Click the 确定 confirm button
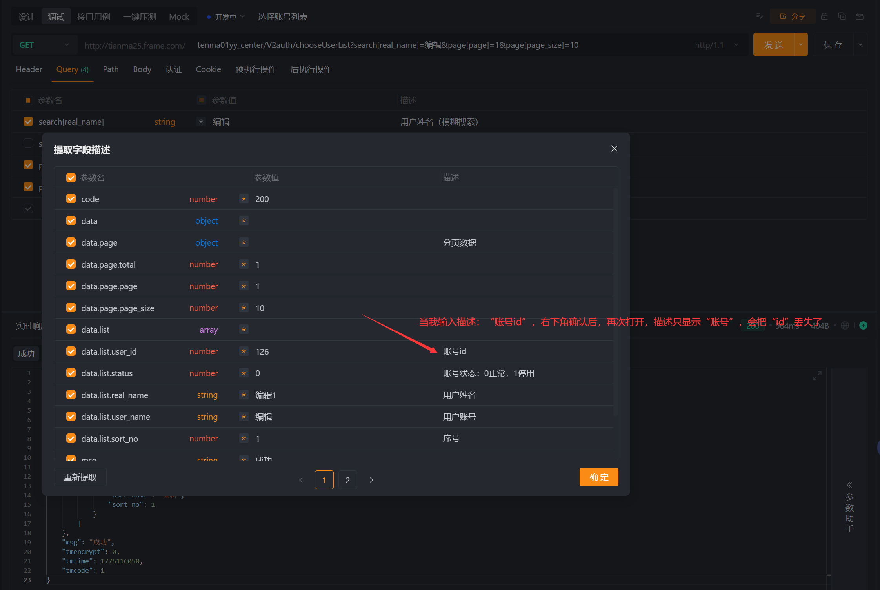 (598, 477)
